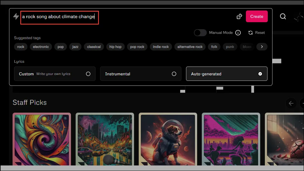This screenshot has height=171, width=304.
Task: Open search with the magnifier icon
Action: click(283, 16)
